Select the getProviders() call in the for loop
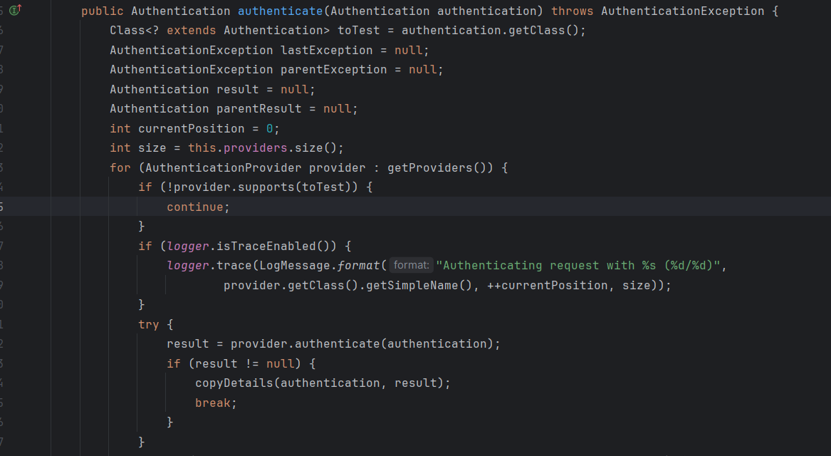The image size is (831, 456). point(437,167)
